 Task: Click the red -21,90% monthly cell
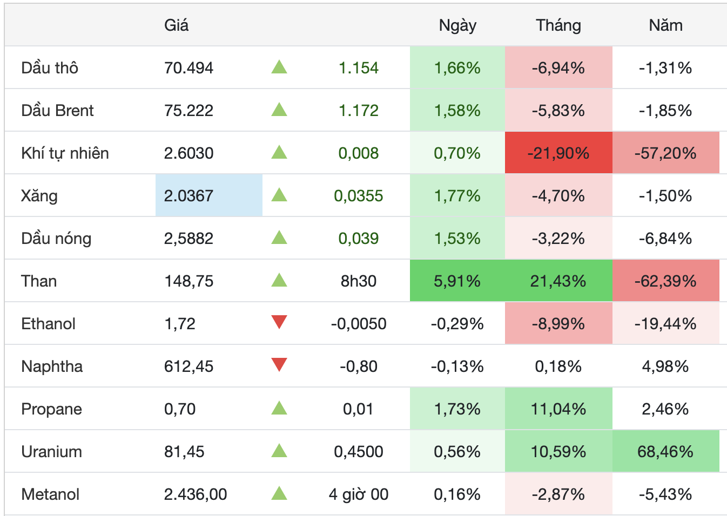click(x=558, y=153)
